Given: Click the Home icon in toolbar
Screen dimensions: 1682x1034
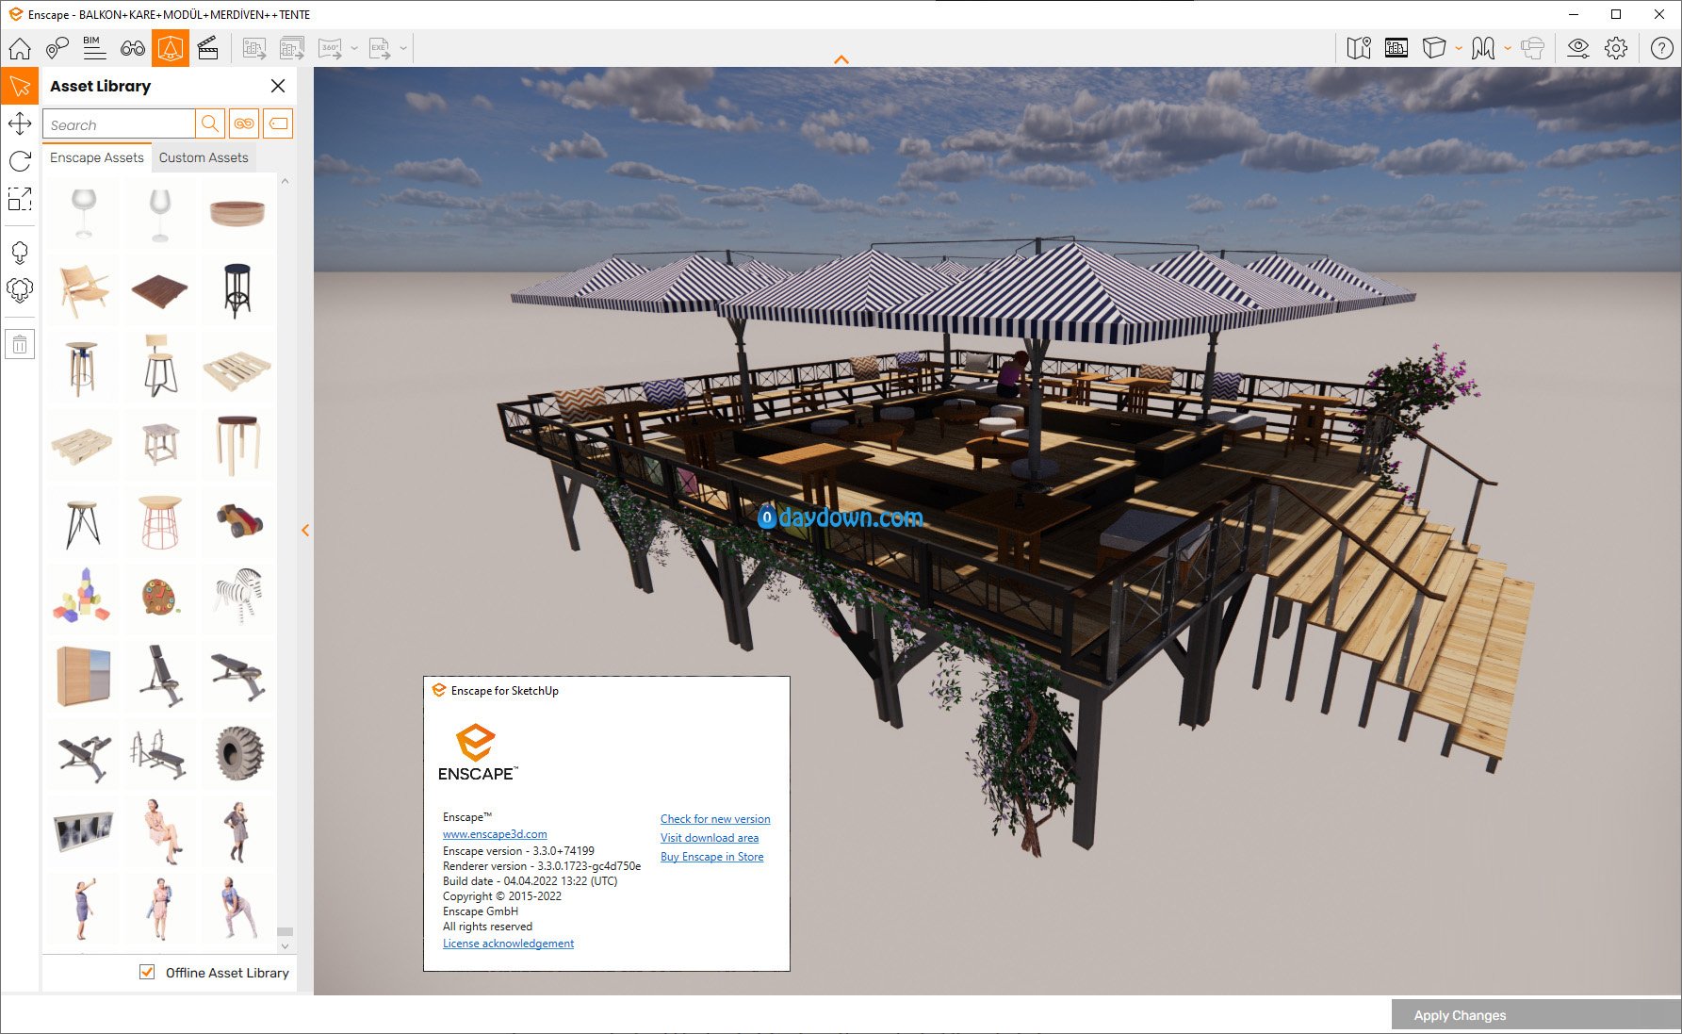Looking at the screenshot, I should click(20, 48).
